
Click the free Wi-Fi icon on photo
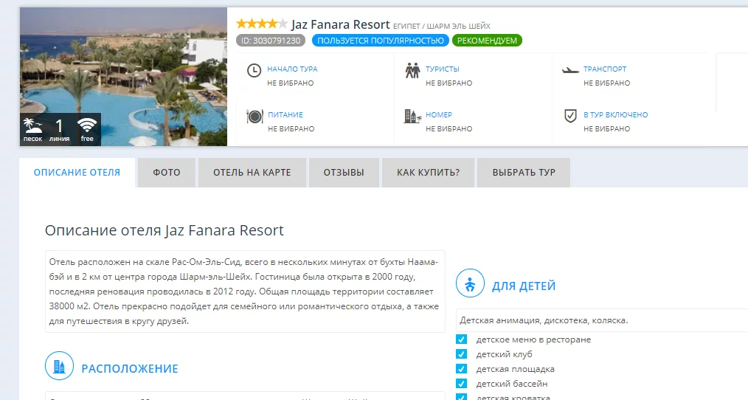tap(87, 129)
